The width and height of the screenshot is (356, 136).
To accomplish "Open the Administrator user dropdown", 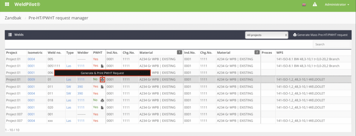I will 337,5.
